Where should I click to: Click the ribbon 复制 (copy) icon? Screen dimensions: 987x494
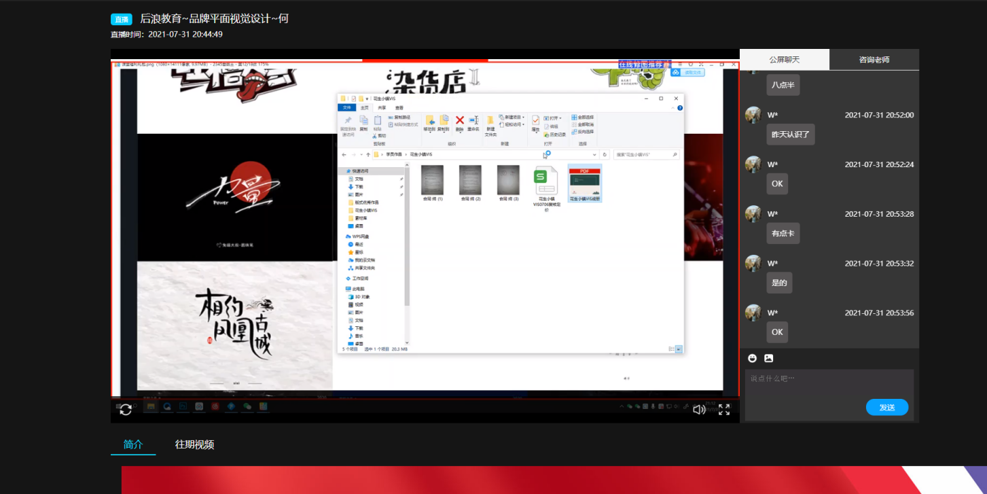click(x=363, y=120)
